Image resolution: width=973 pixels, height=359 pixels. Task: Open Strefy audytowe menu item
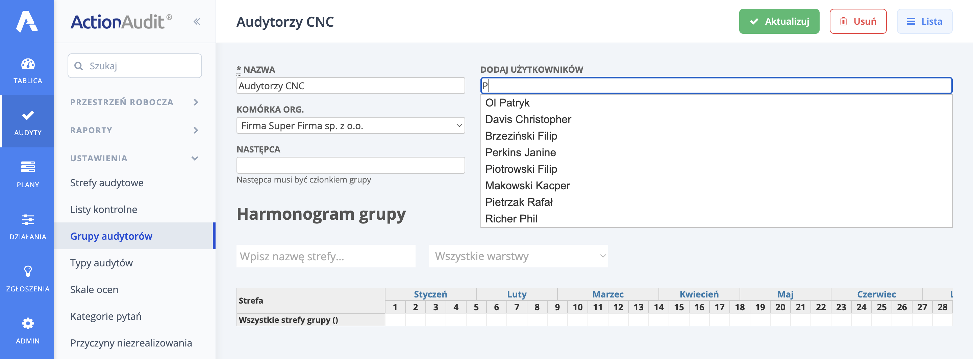tap(107, 183)
